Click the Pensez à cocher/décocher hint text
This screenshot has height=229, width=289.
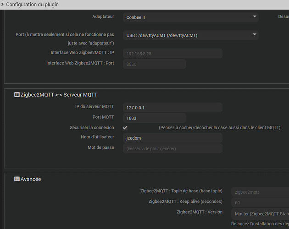[220, 128]
